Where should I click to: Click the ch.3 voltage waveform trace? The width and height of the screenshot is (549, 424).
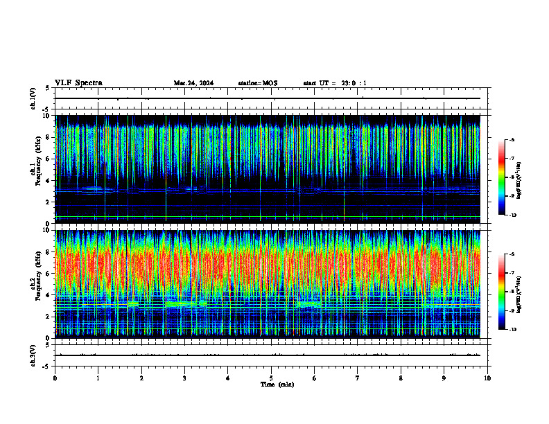[268, 355]
